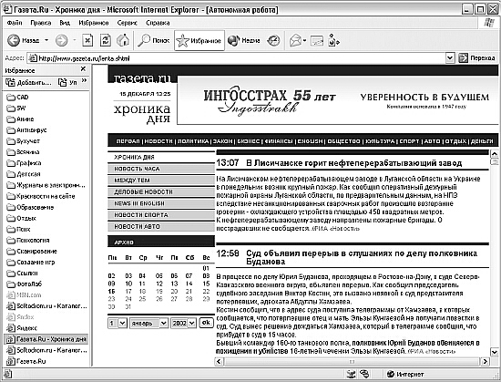Open the archive month dropdown январь
Viewport: 501px width, 382px height.
click(148, 323)
